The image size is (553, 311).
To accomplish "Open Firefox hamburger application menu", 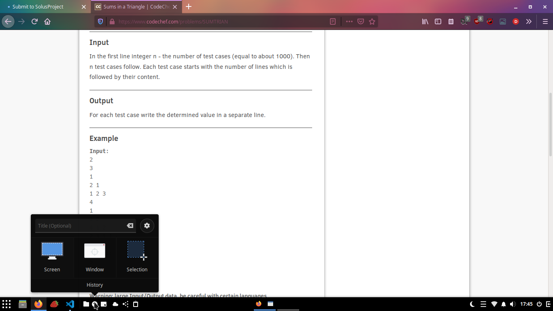I will [545, 21].
